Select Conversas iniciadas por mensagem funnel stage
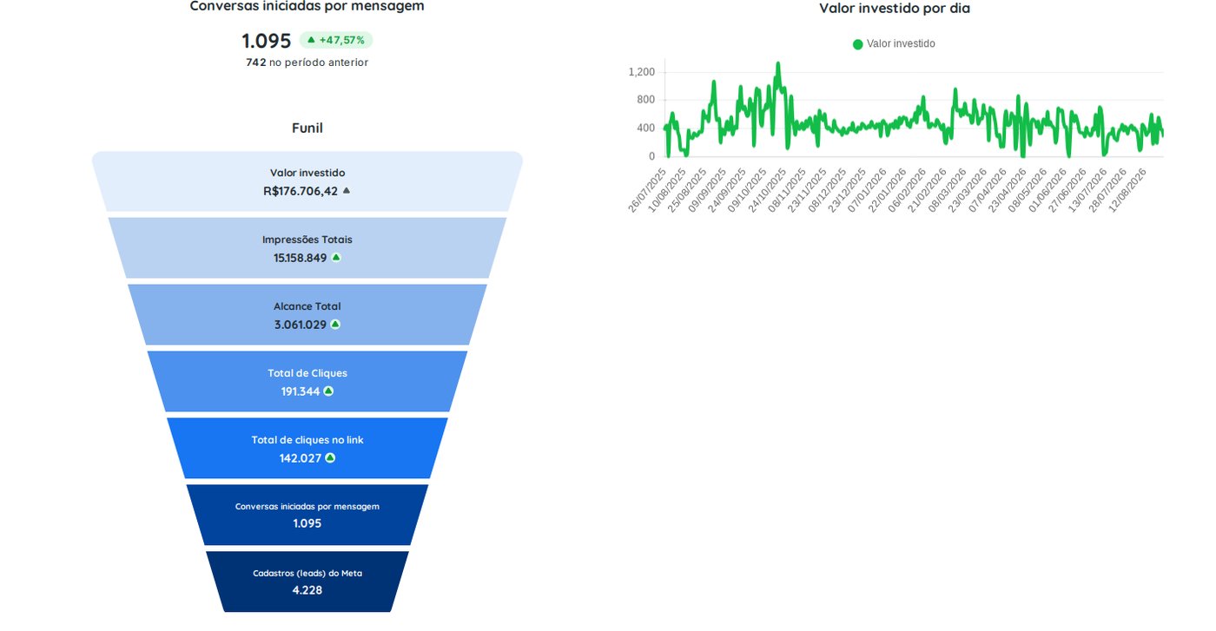This screenshot has width=1216, height=631. (x=307, y=515)
